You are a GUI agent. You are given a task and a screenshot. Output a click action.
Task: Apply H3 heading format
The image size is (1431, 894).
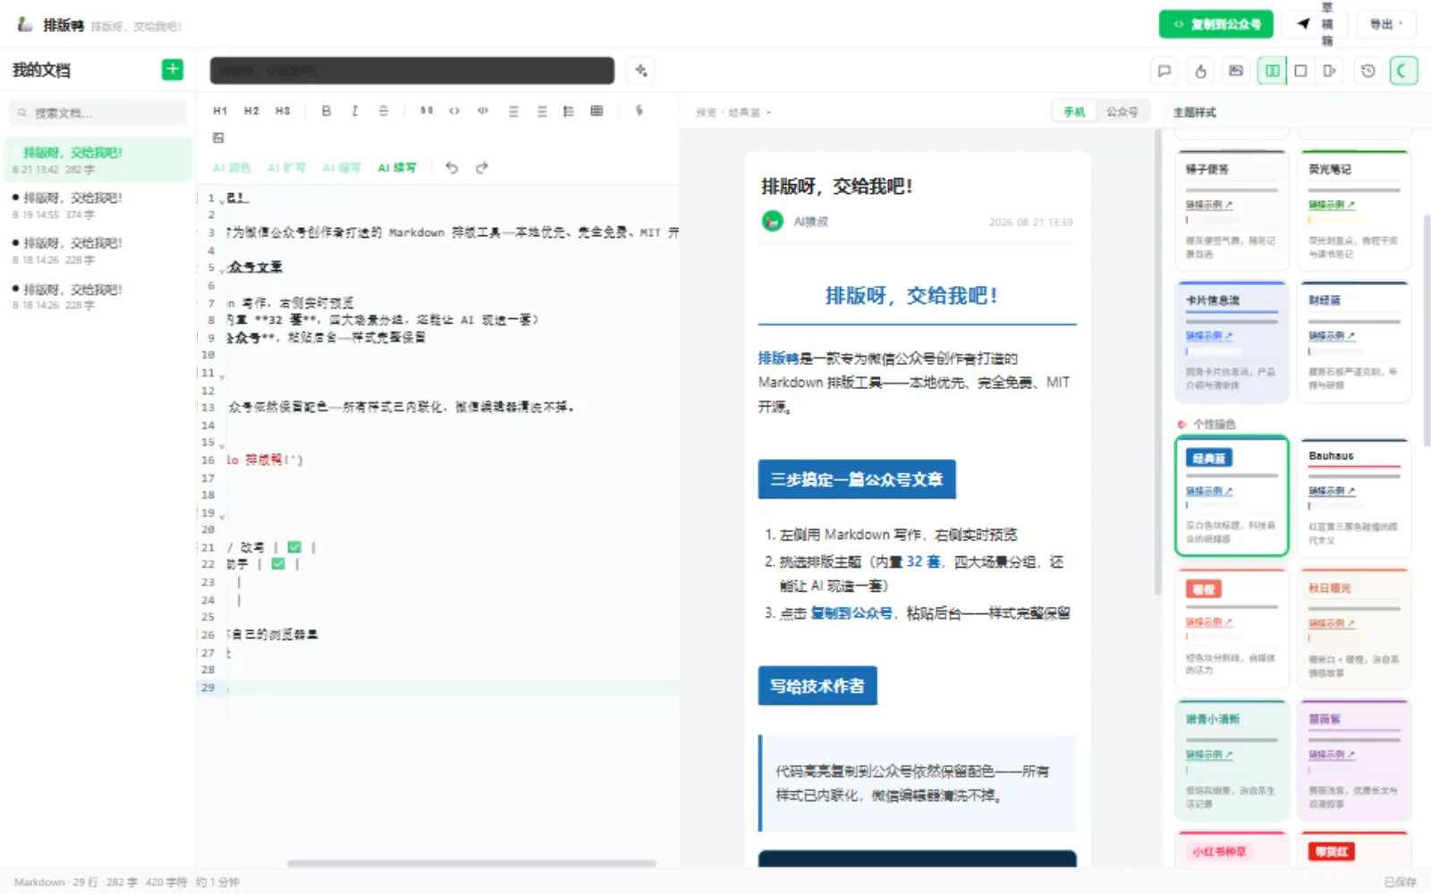coord(283,111)
